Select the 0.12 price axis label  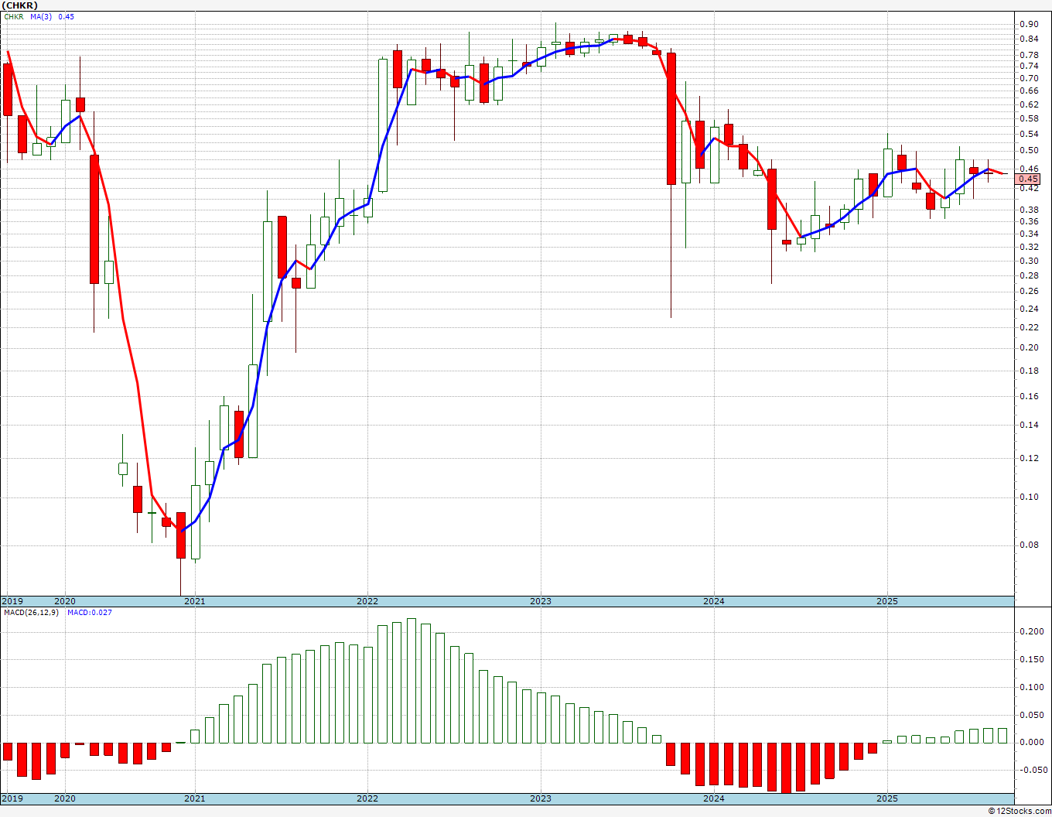1029,458
